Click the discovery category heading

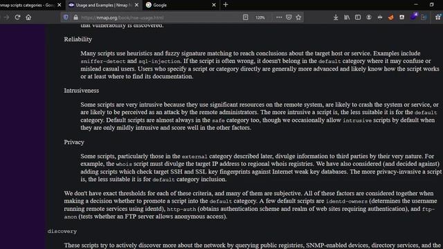coord(62,231)
